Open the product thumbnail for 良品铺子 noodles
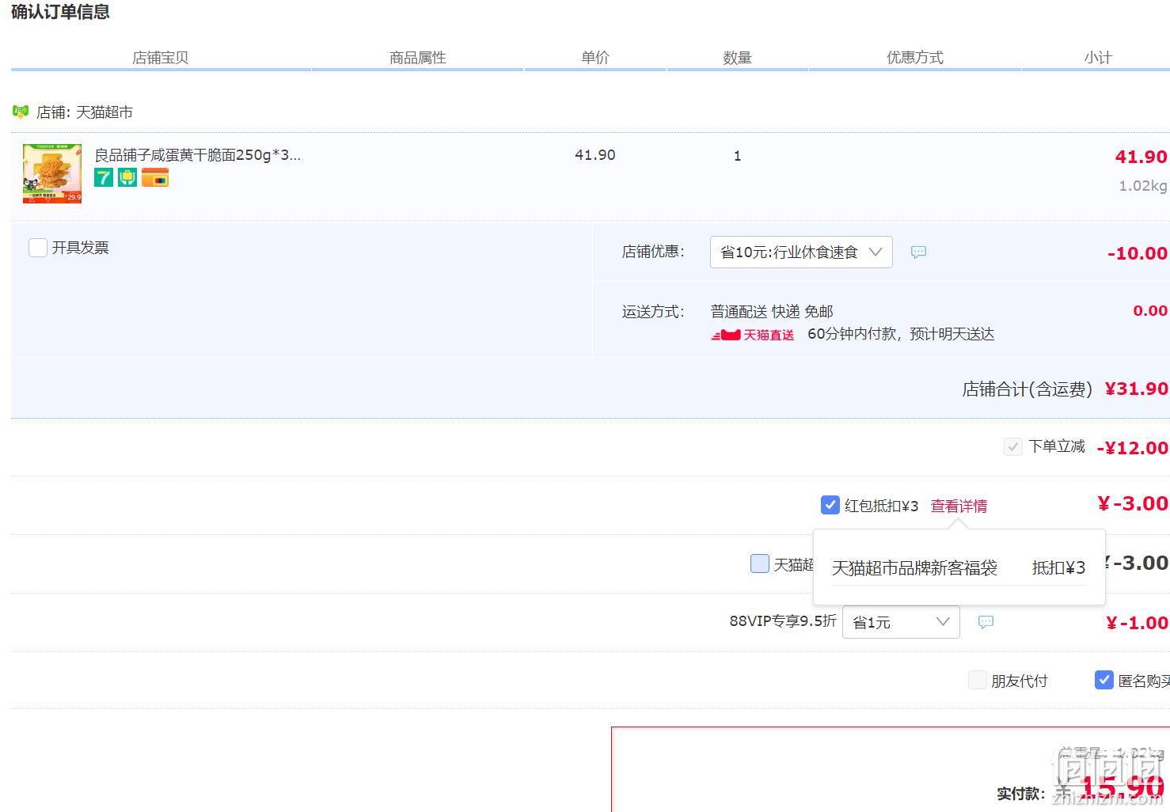 (52, 173)
